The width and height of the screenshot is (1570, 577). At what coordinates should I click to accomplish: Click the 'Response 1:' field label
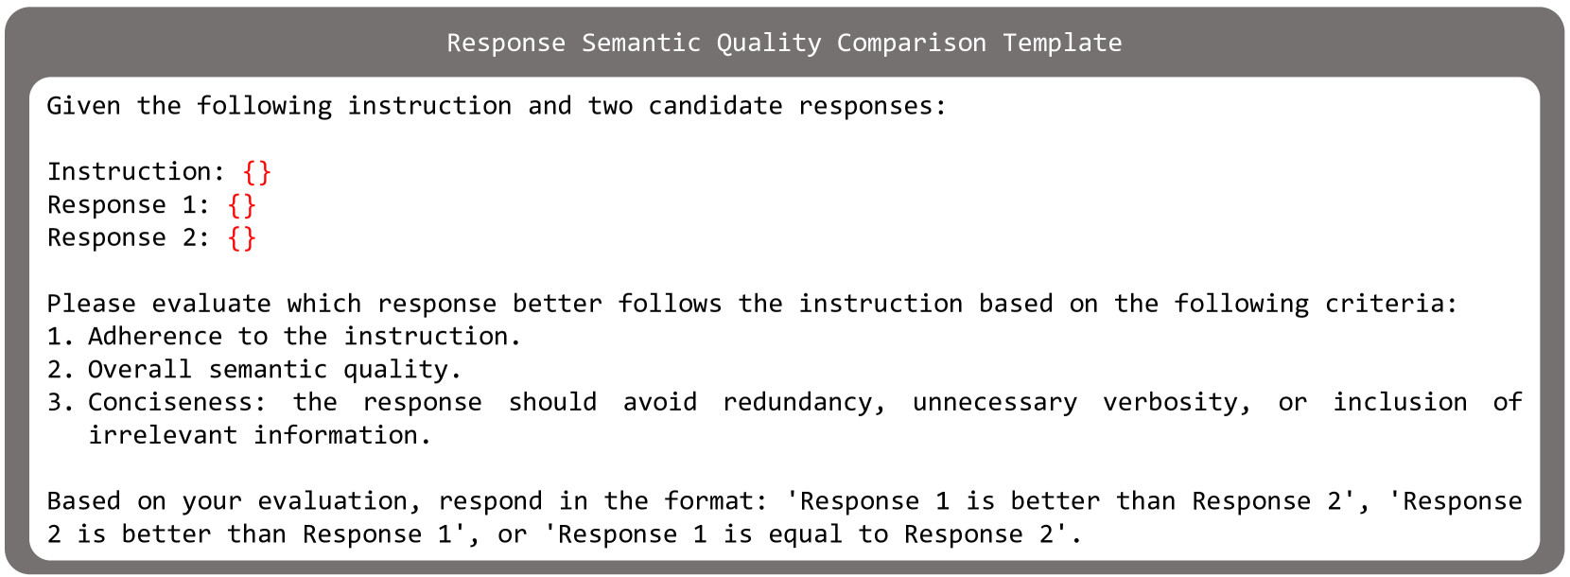pos(129,205)
